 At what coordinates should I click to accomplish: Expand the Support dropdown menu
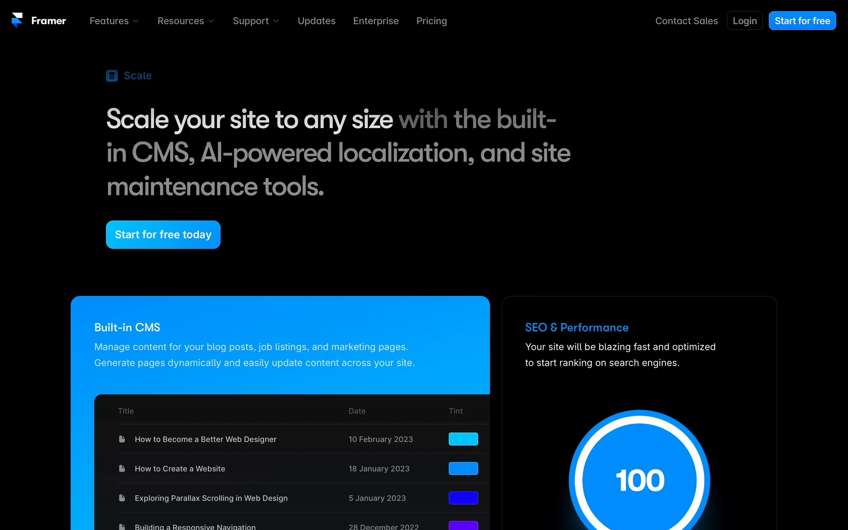tap(256, 21)
